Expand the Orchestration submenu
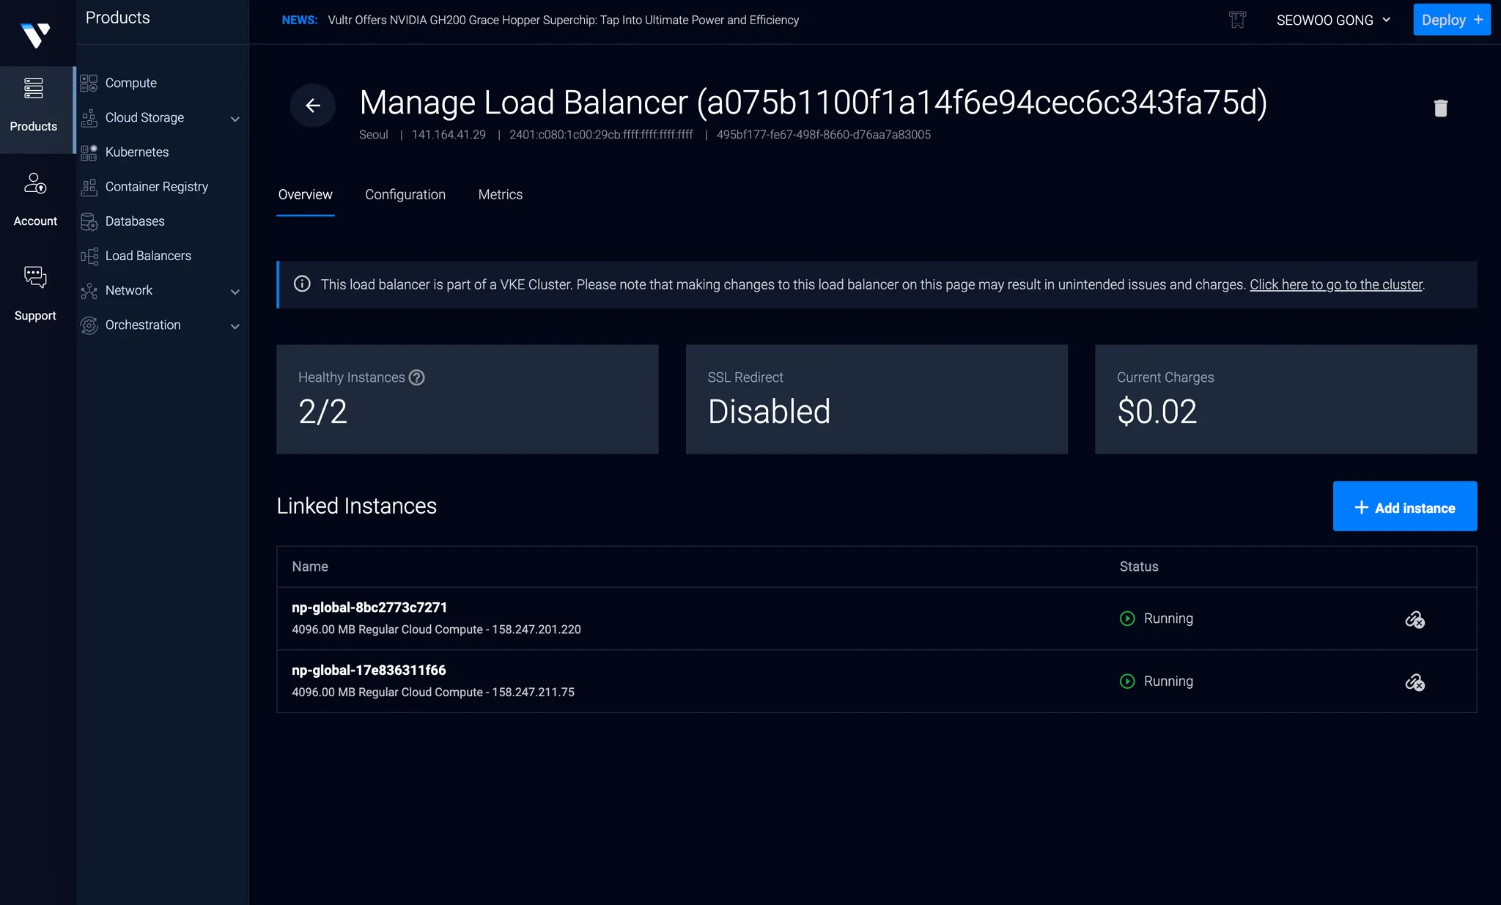Viewport: 1501px width, 905px height. tap(235, 326)
